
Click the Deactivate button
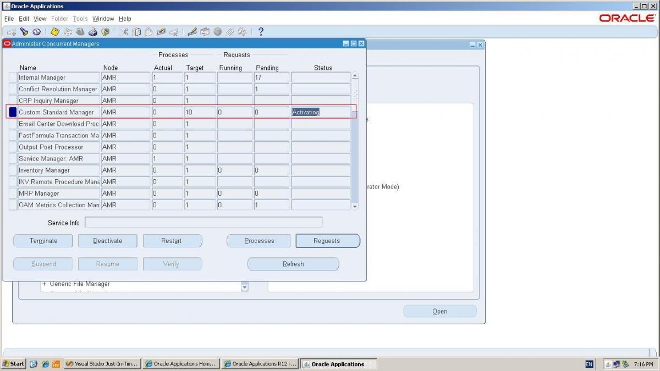(x=107, y=241)
